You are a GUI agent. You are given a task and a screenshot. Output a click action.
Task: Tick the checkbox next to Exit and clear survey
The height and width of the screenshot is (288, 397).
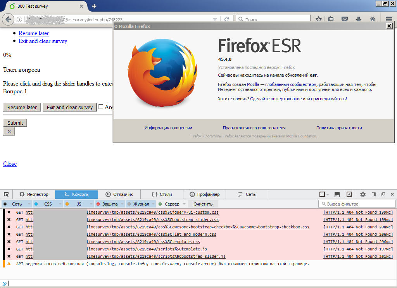101,107
